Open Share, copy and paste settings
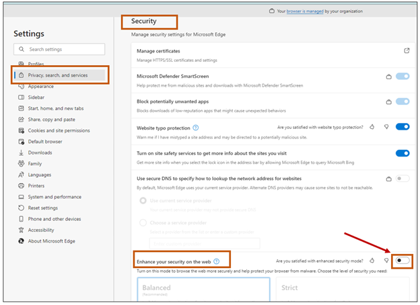This screenshot has width=420, height=305. [x=51, y=120]
